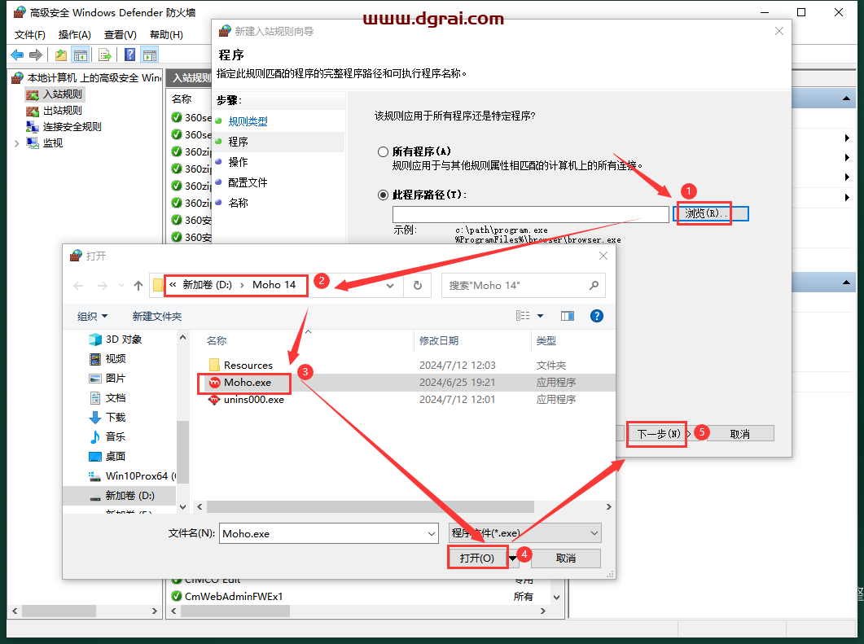Select the Moho.exe file
The height and width of the screenshot is (644, 864).
(x=248, y=383)
